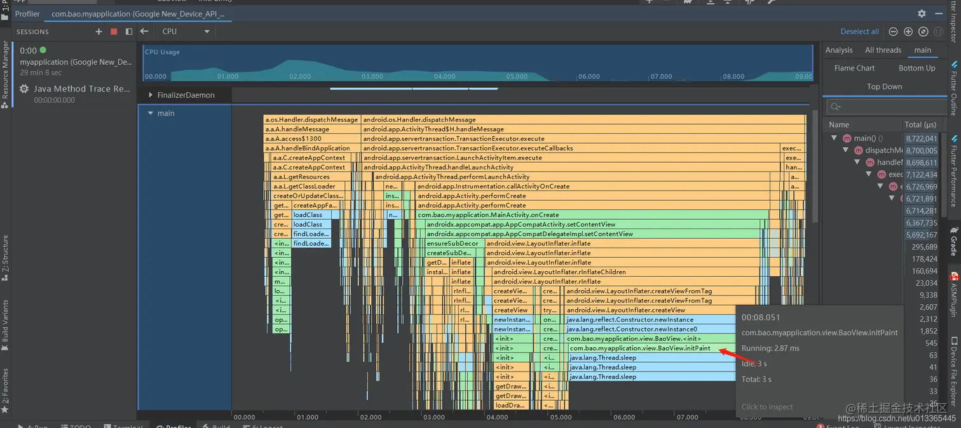Expand the FinalizerDaemon thread row

pyautogui.click(x=151, y=95)
